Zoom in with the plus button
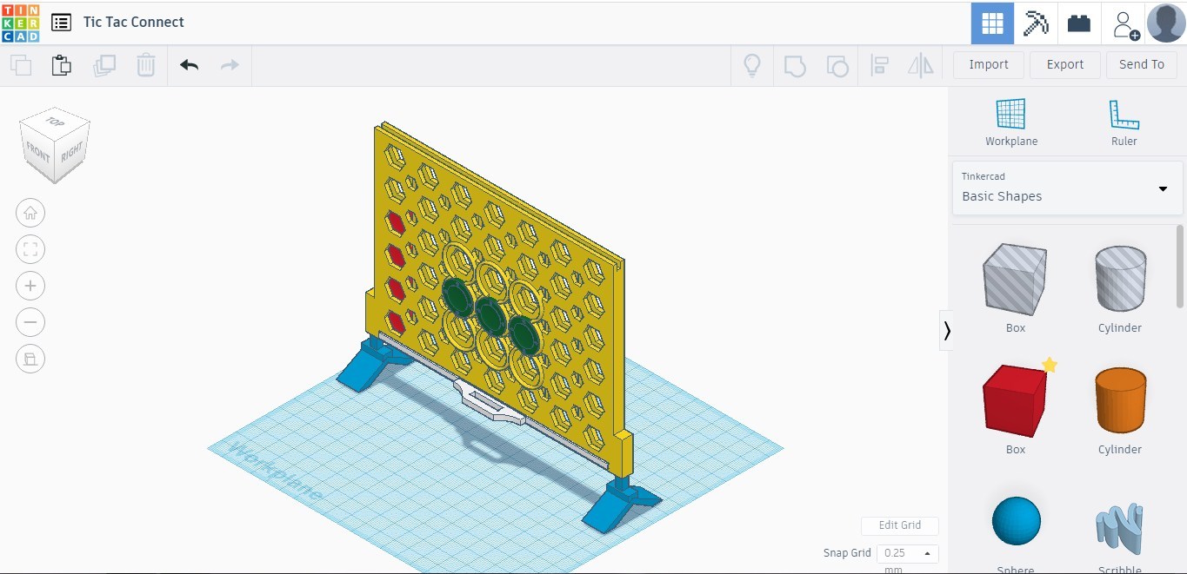 [x=30, y=286]
